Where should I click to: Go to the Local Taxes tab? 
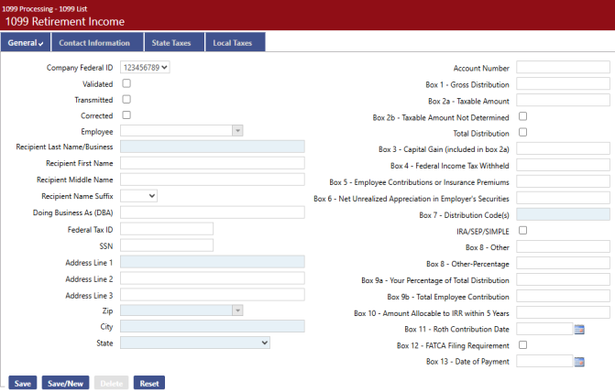(232, 43)
